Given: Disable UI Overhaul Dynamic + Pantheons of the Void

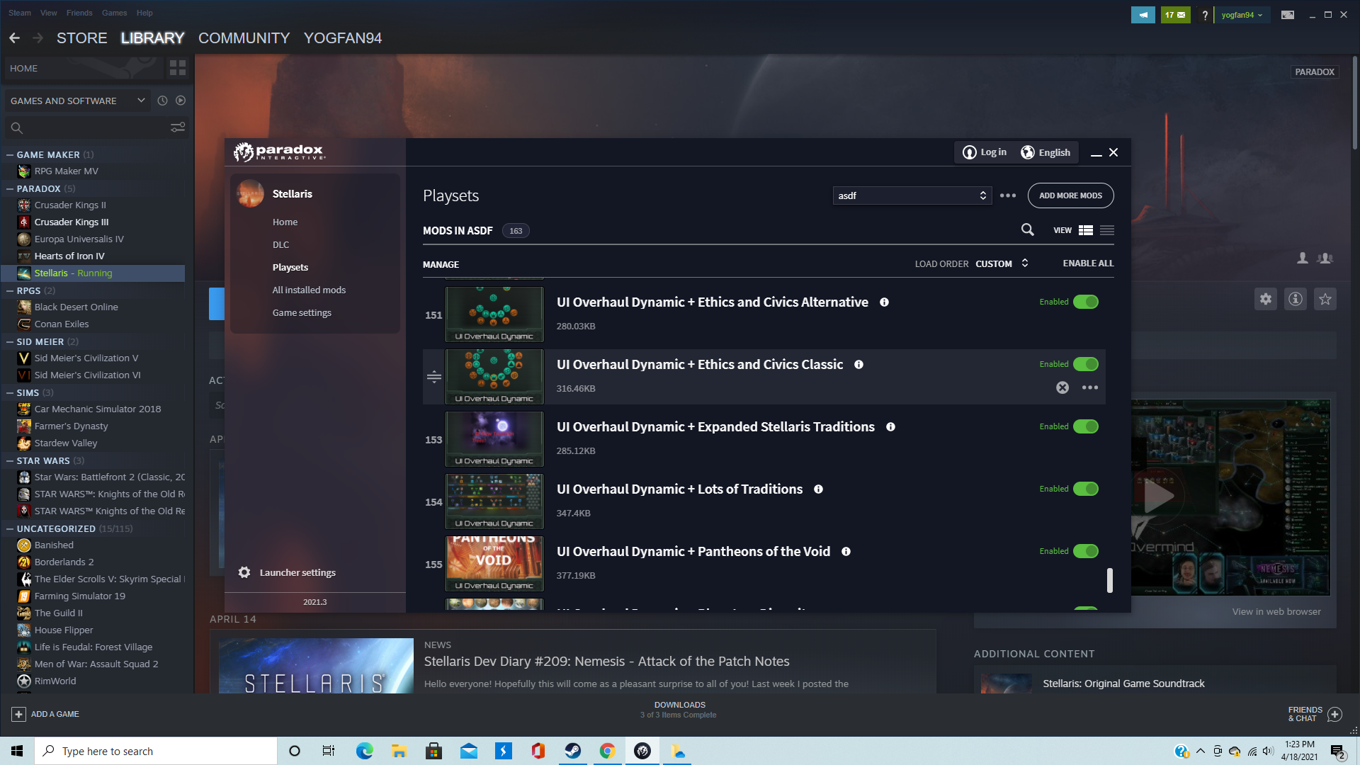Looking at the screenshot, I should coord(1086,552).
